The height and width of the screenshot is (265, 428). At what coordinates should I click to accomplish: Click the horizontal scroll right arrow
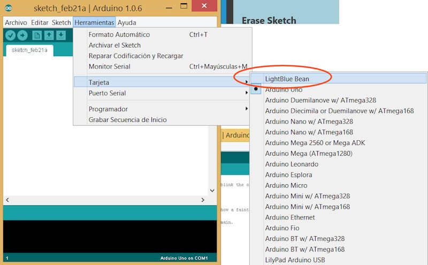pyautogui.click(x=203, y=200)
